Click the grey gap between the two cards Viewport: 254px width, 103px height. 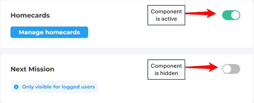127,51
